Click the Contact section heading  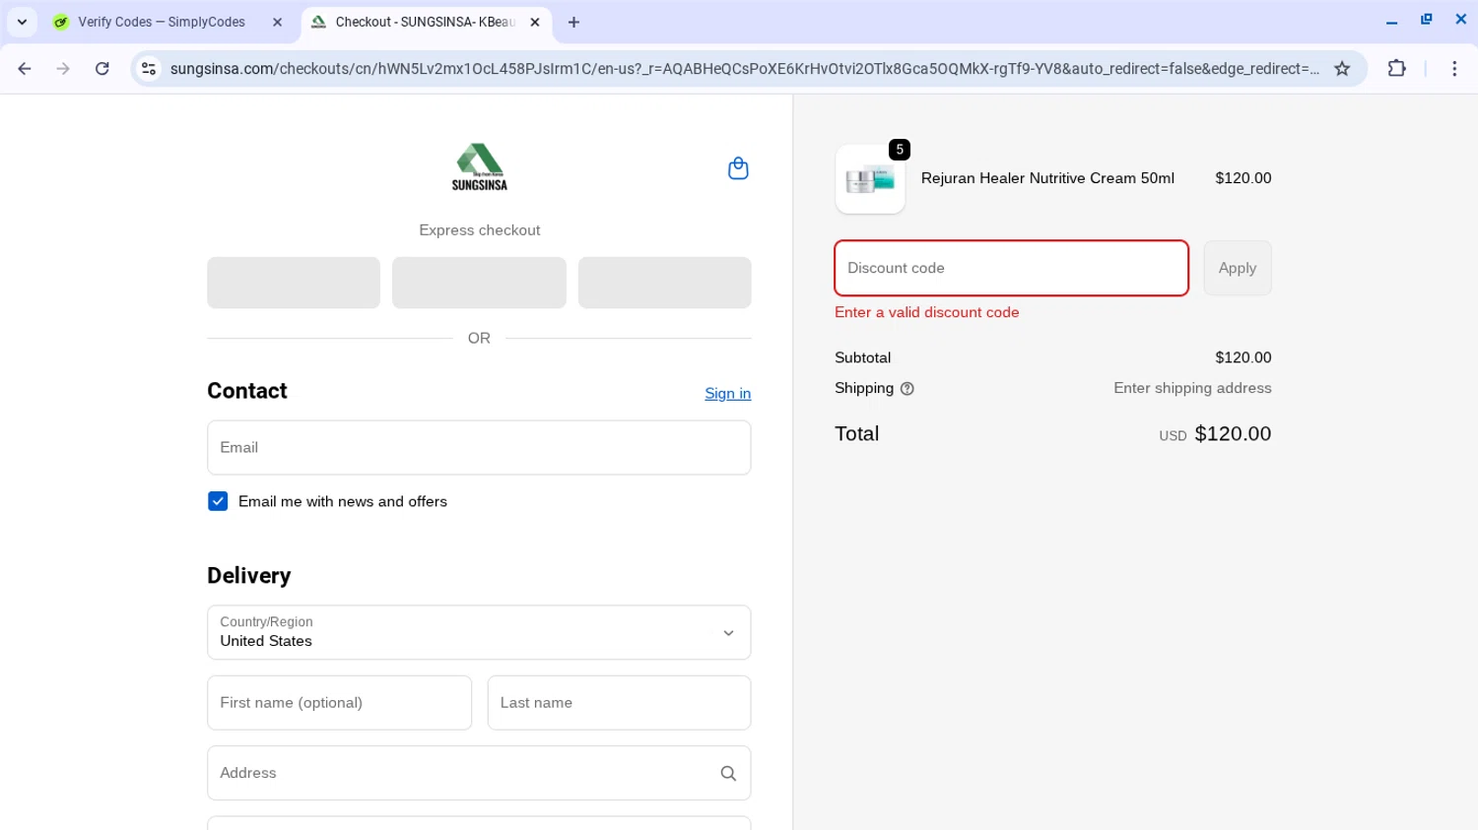pos(247,391)
